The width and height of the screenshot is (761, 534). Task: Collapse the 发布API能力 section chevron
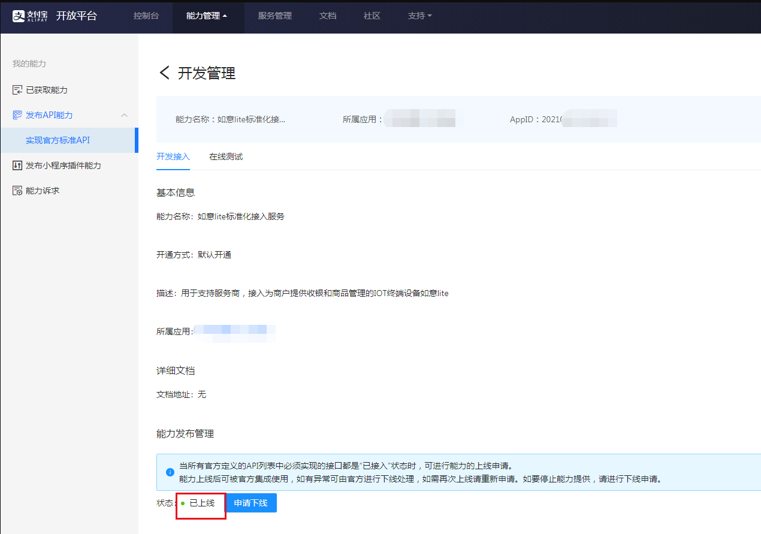click(x=125, y=115)
